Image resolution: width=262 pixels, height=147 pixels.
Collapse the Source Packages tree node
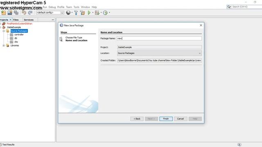pyautogui.click(x=4, y=31)
